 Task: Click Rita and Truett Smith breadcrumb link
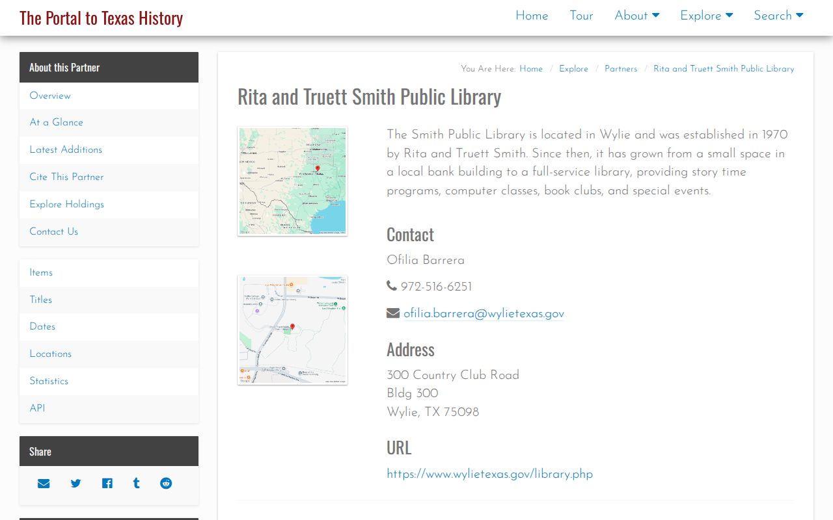click(x=724, y=68)
